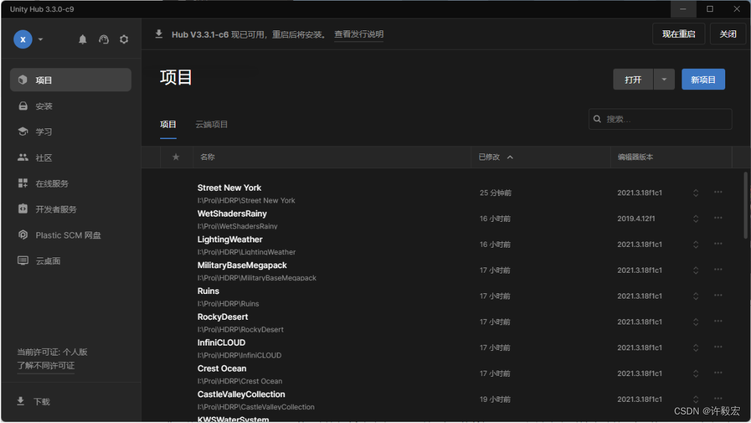Image resolution: width=751 pixels, height=423 pixels.
Task: Open the WetShadersRainy project
Action: coord(232,214)
